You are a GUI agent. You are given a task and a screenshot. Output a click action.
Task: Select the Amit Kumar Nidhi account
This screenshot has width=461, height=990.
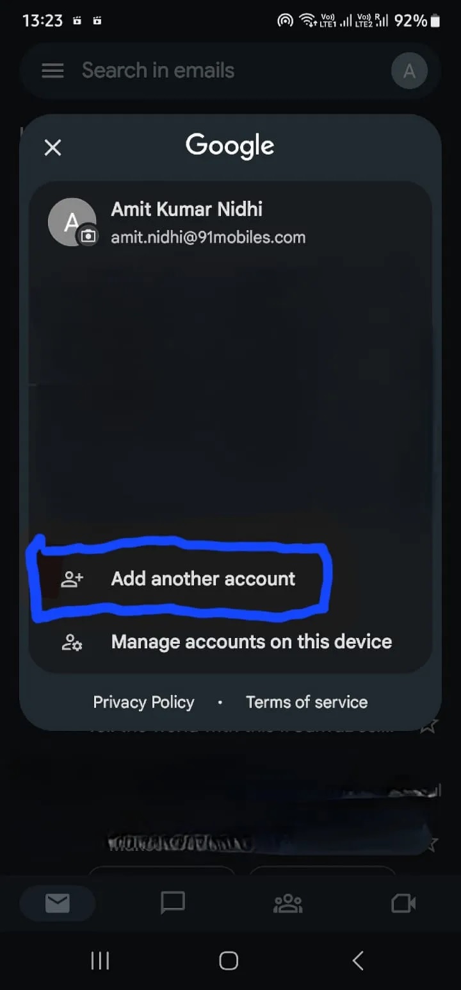pyautogui.click(x=230, y=222)
